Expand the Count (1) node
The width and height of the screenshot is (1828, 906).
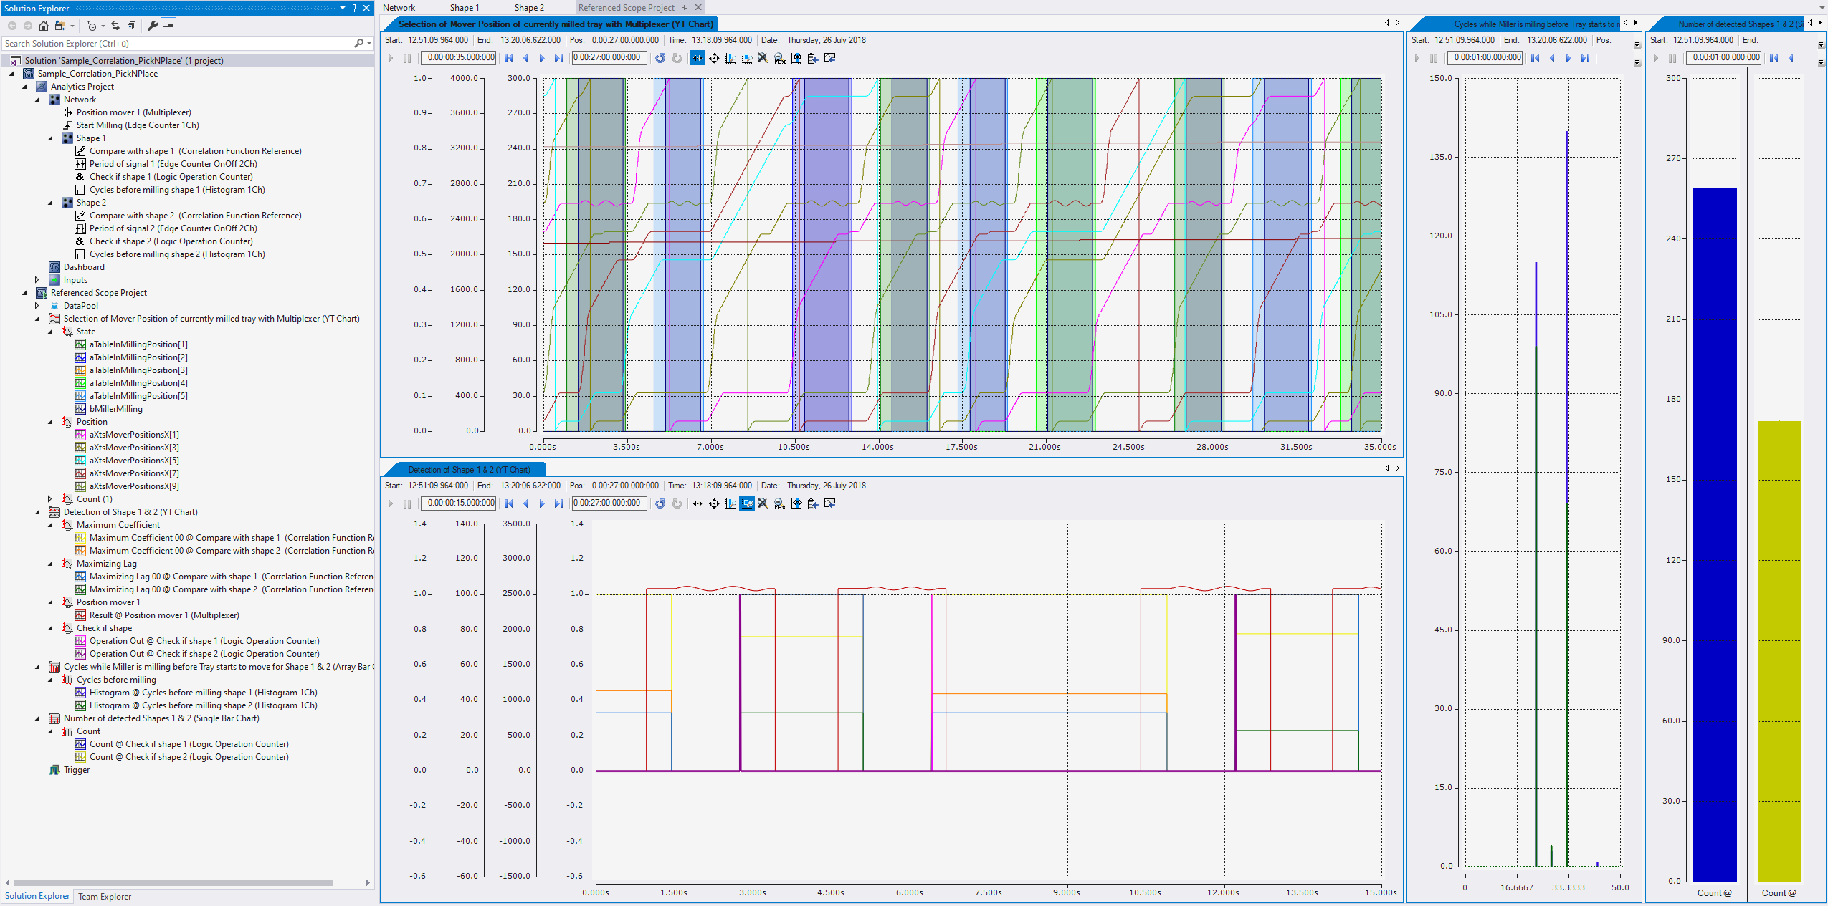[x=50, y=499]
